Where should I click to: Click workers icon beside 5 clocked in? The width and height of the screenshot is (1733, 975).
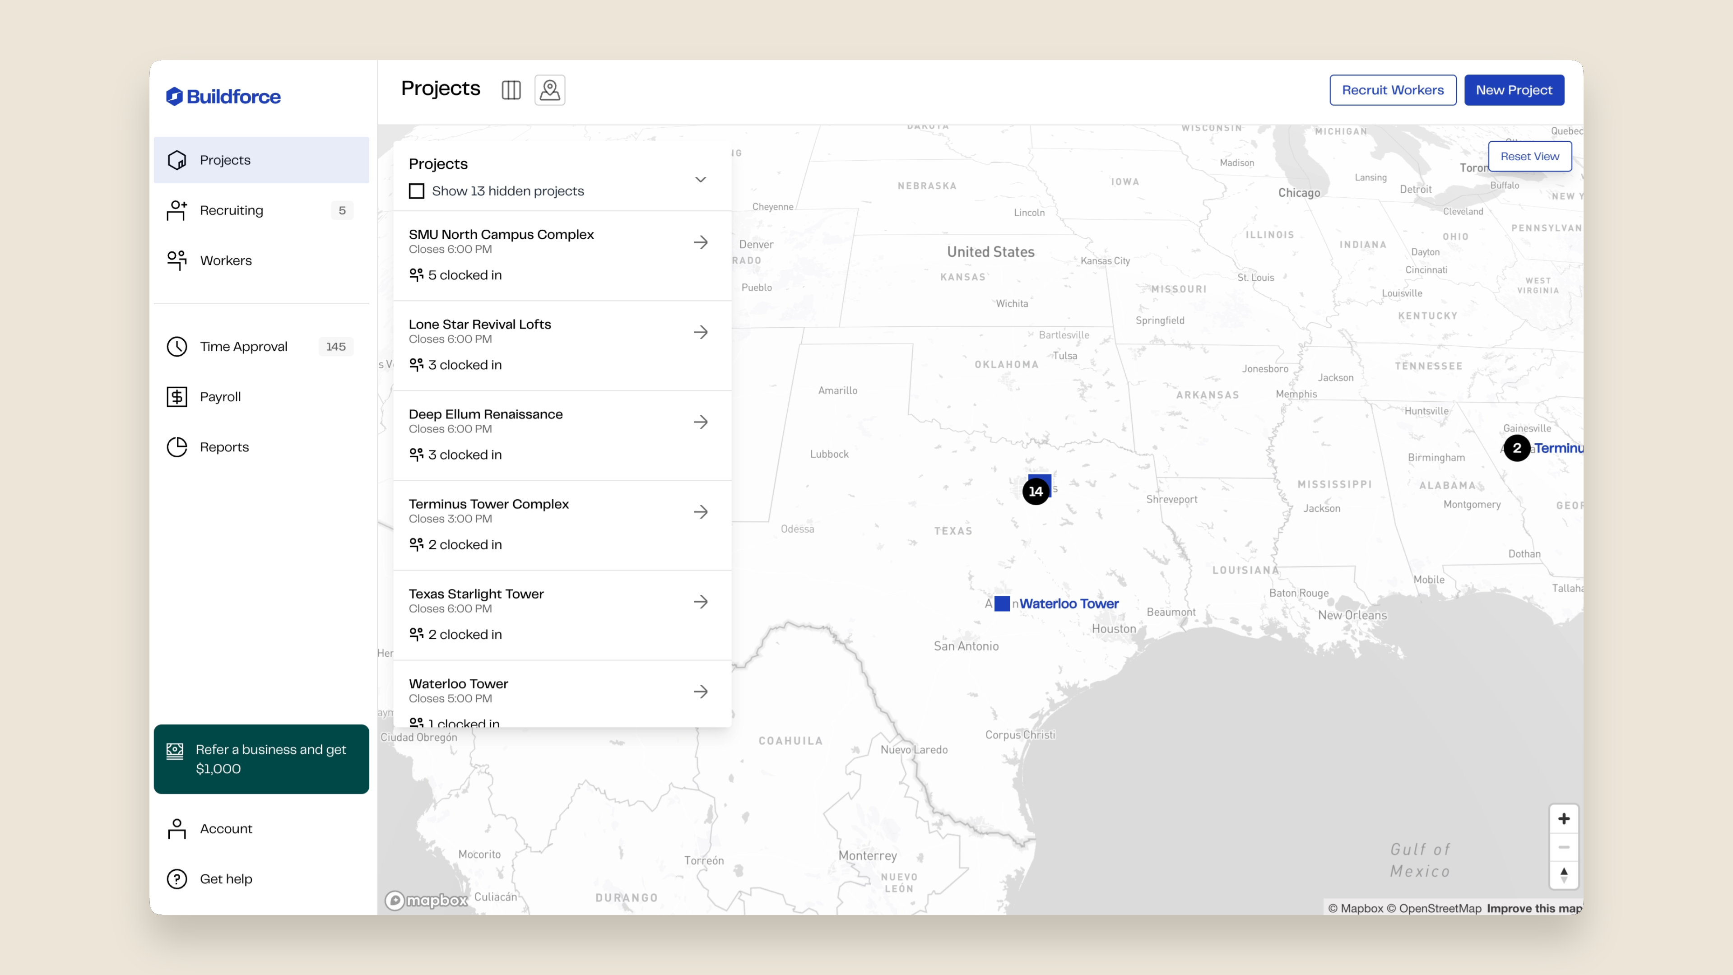coord(416,274)
